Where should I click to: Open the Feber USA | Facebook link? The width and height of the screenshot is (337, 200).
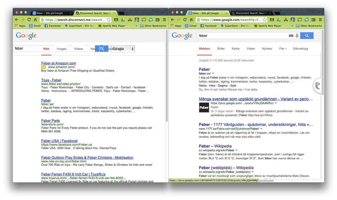pyautogui.click(x=59, y=141)
